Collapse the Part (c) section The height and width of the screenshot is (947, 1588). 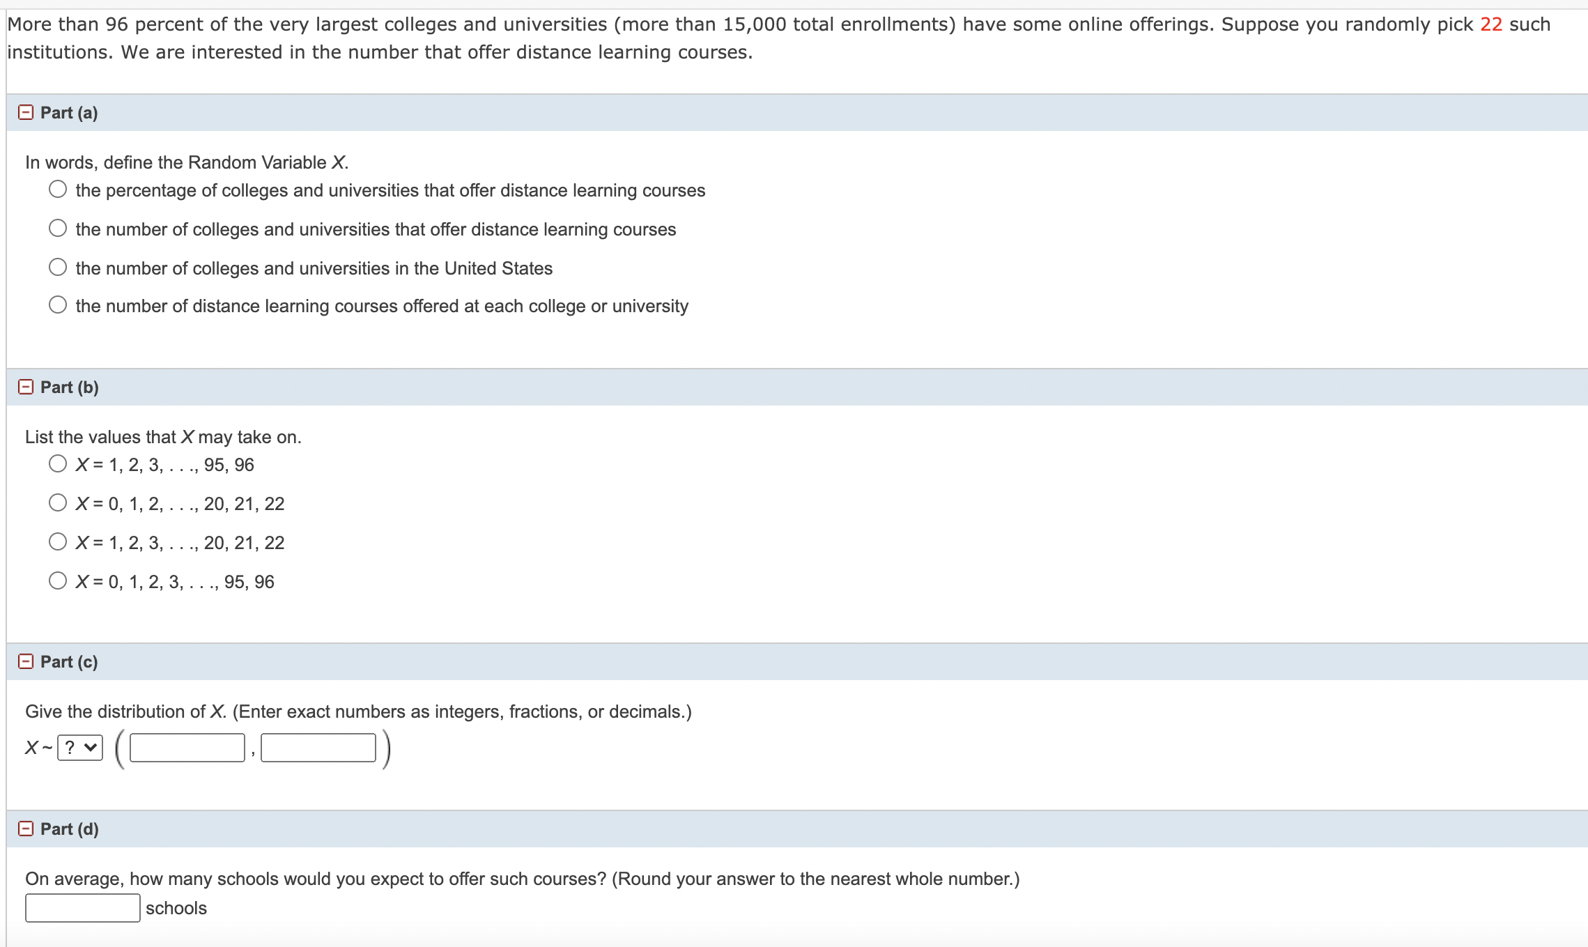[25, 661]
